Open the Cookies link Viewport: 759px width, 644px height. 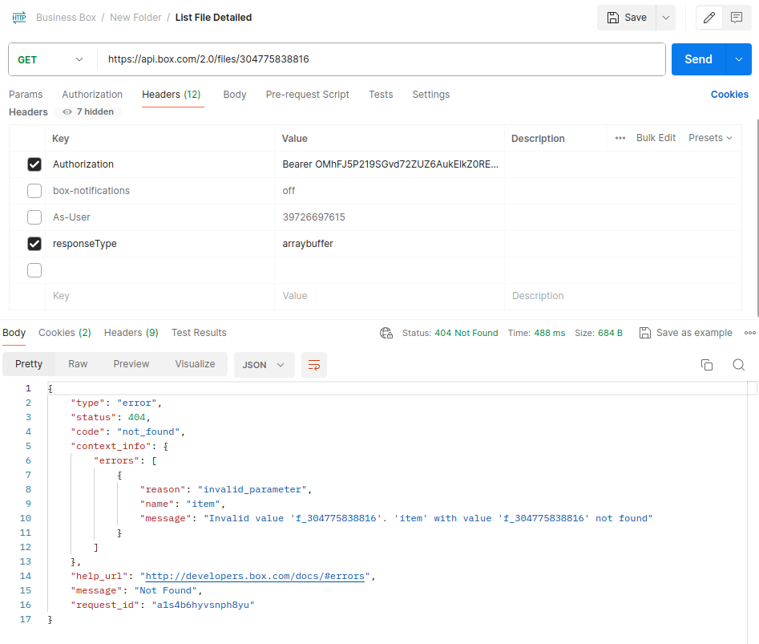click(729, 95)
